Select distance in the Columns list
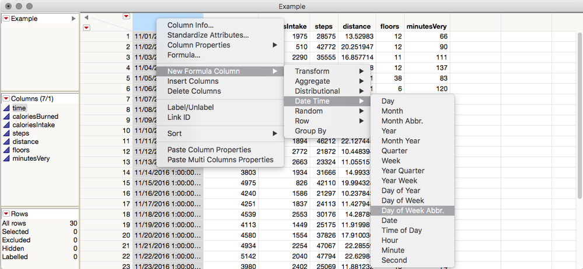Viewport: 583px width, 269px height. pos(25,141)
